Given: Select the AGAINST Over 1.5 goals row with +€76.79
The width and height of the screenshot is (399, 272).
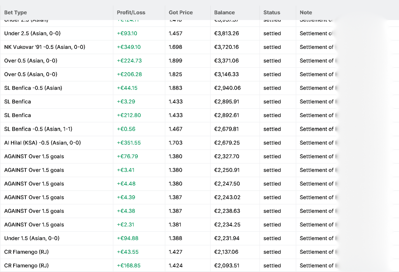Looking at the screenshot, I should pyautogui.click(x=34, y=156).
